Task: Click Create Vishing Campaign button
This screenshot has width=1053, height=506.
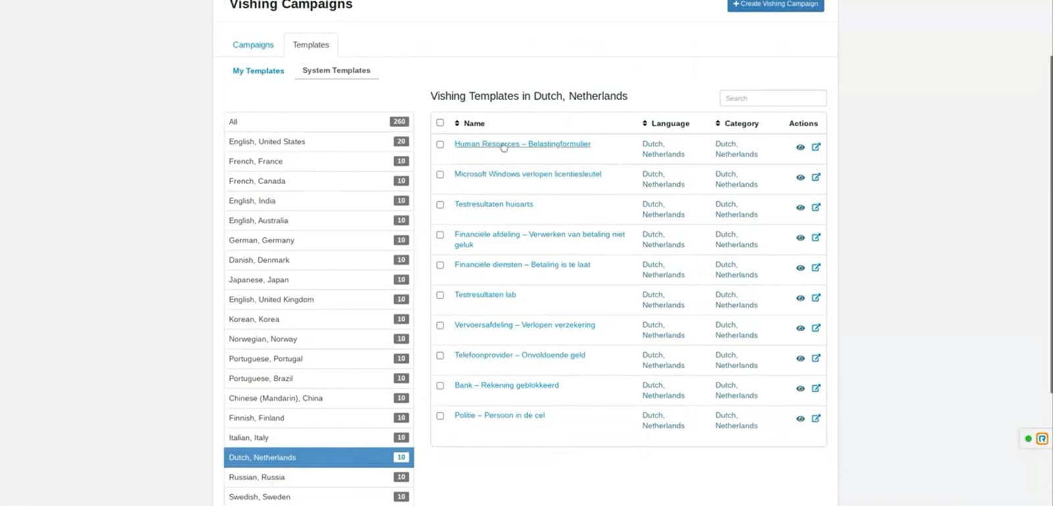Action: click(775, 4)
